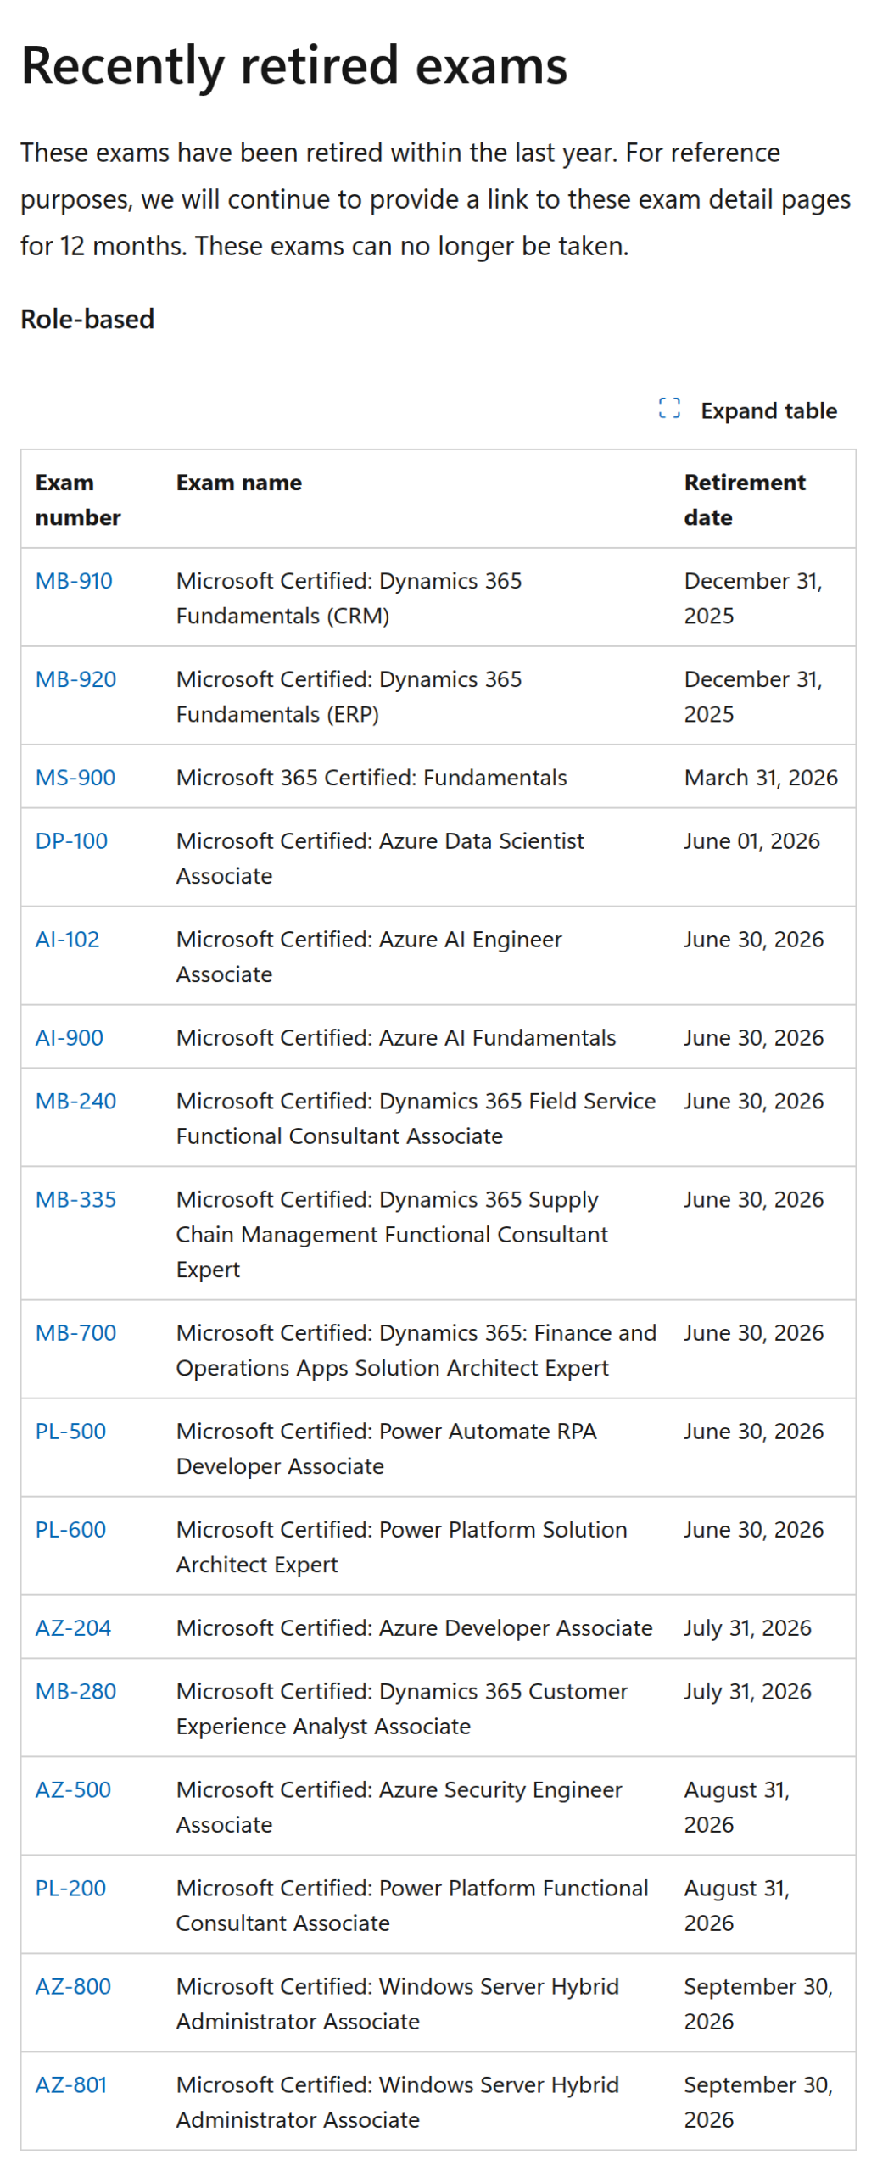
Task: Select Power Platform Functional Consultant name
Action: pyautogui.click(x=412, y=1906)
